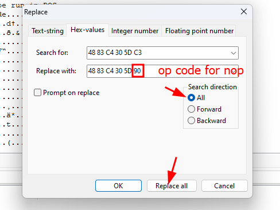Click the Replace dialog title bar
The height and width of the screenshot is (210, 280).
(130, 12)
